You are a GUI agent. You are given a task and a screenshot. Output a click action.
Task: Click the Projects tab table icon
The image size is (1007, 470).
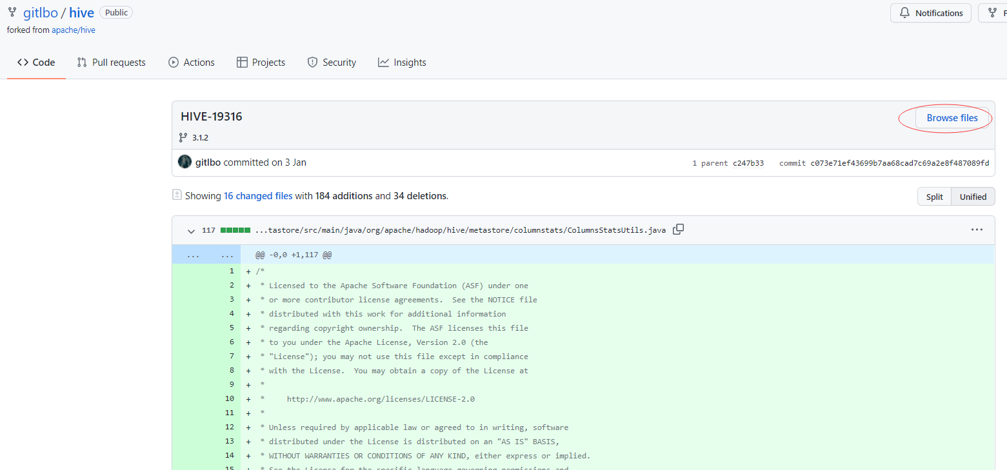click(242, 63)
